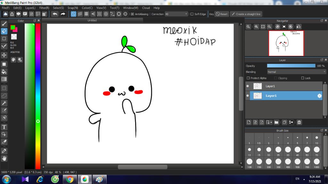This screenshot has height=184, width=328.
Task: Open Google Chrome from the taskbar
Action: [x=70, y=180]
